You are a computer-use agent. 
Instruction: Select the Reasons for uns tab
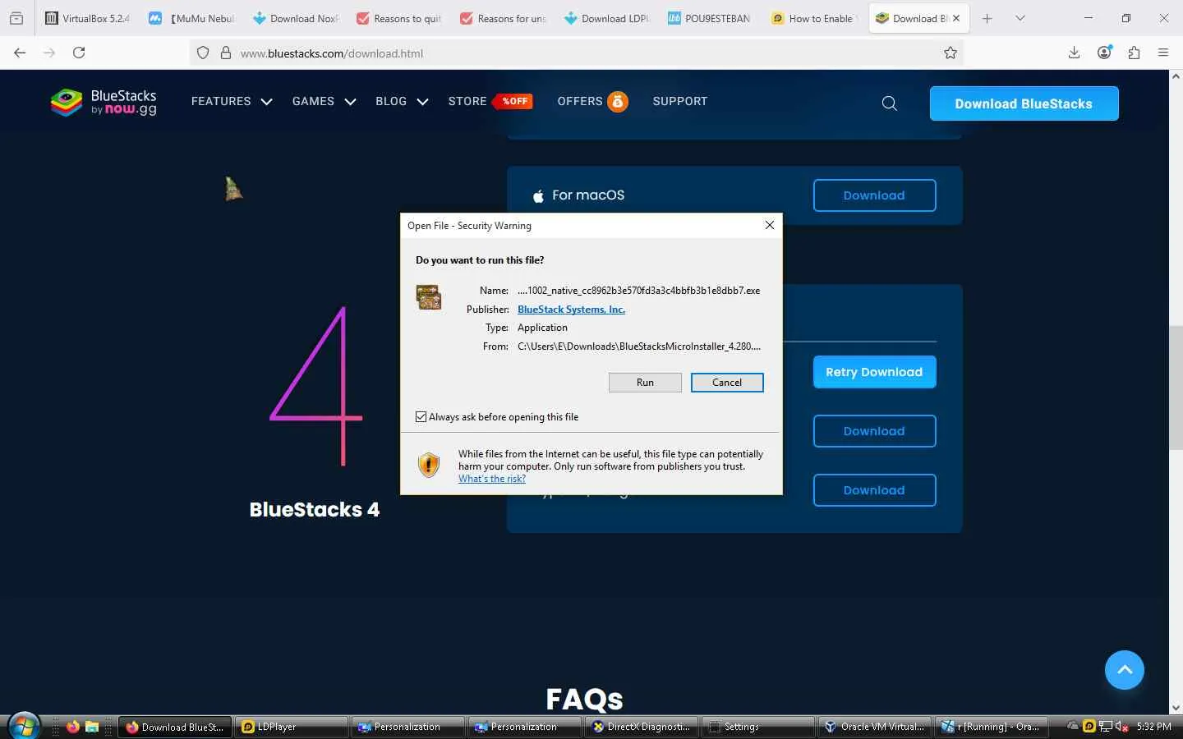(503, 18)
